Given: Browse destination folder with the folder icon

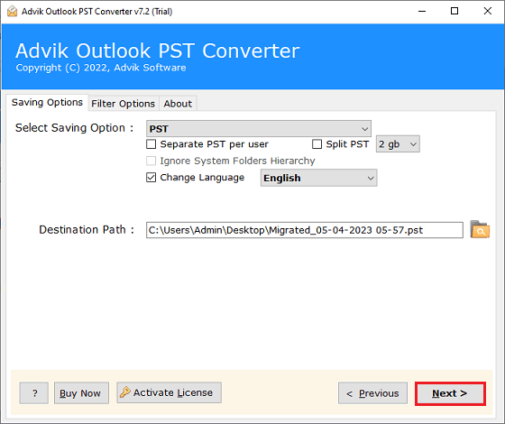Looking at the screenshot, I should click(480, 229).
